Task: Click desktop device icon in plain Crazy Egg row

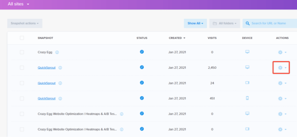Action: click(247, 52)
